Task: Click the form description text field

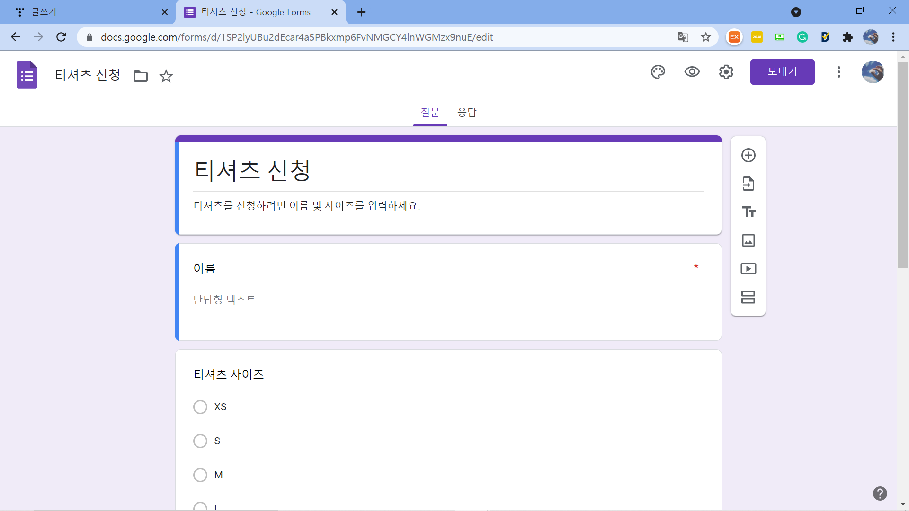Action: click(448, 206)
